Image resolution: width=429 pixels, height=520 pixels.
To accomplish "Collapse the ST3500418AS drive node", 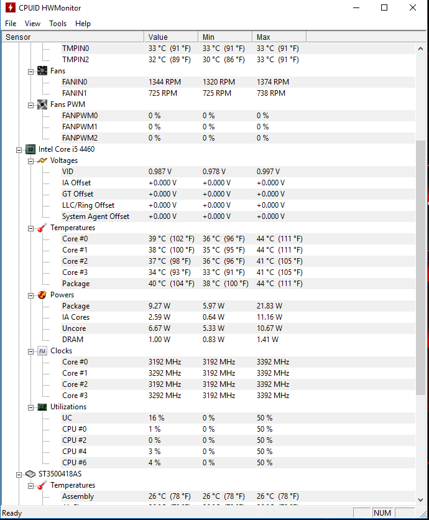I will click(19, 475).
